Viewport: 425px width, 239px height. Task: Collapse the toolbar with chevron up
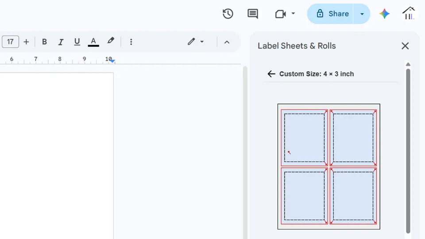(227, 42)
